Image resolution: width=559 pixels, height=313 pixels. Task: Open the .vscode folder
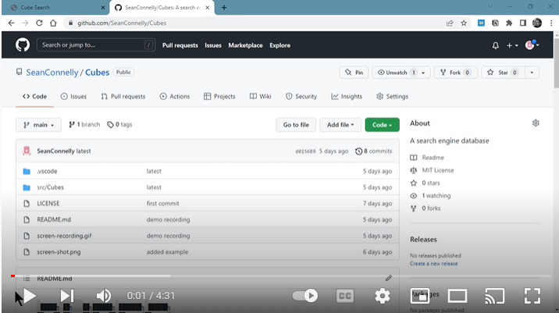click(47, 171)
